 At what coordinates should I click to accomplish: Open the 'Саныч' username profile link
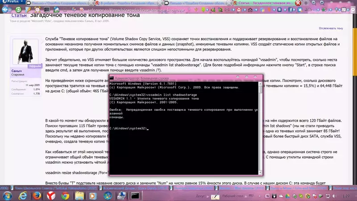tap(17, 71)
